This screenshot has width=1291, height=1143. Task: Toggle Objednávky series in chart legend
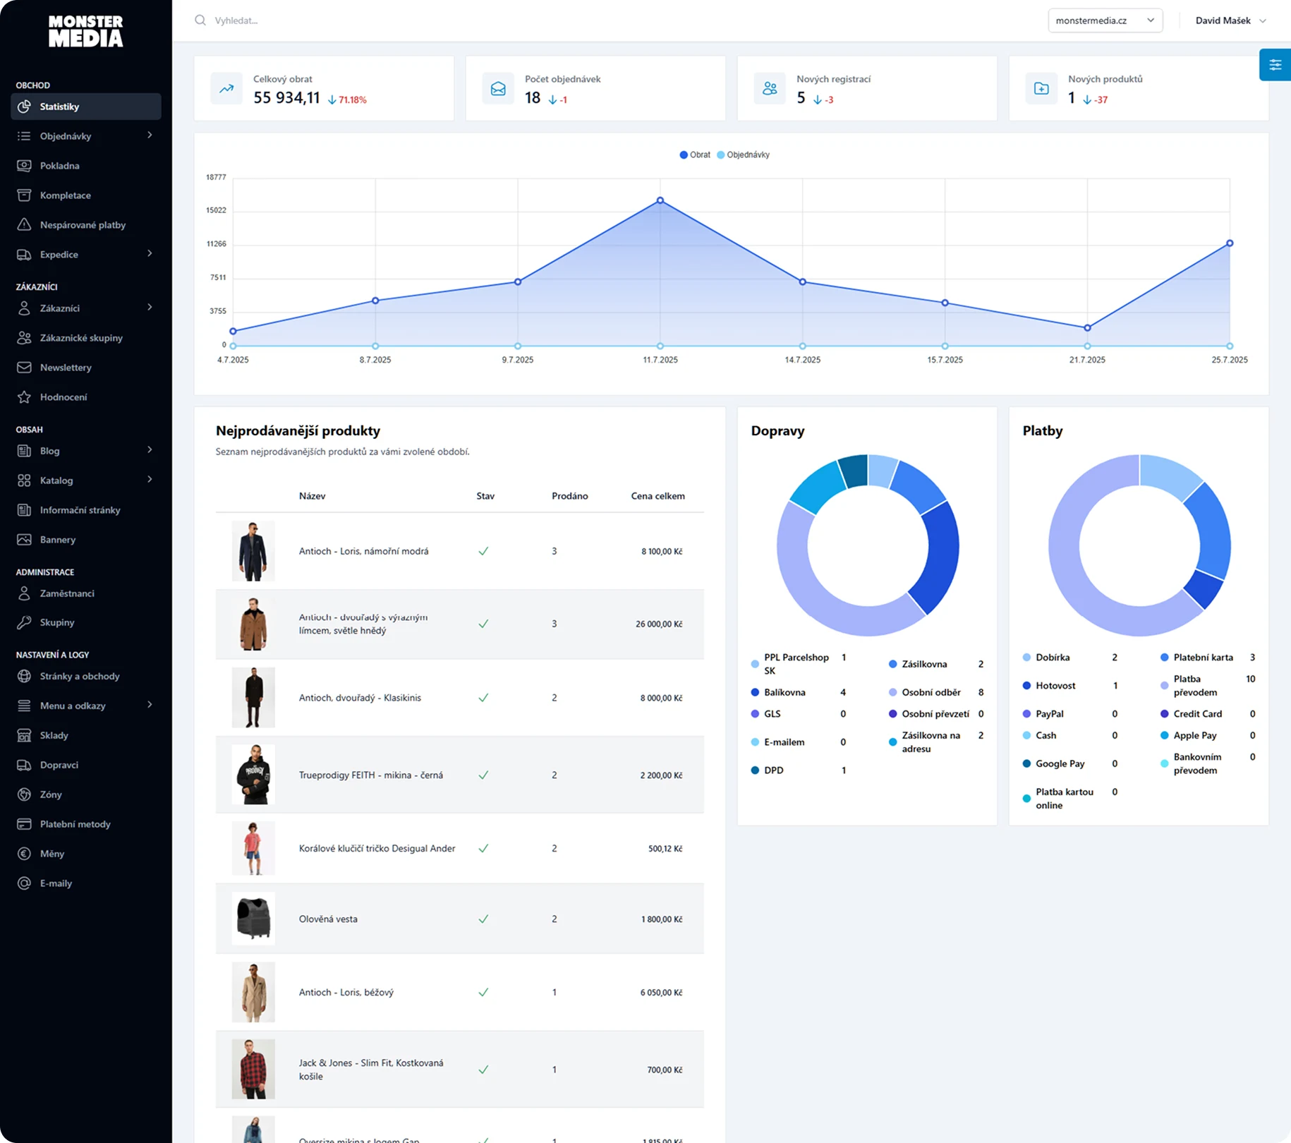pos(744,155)
